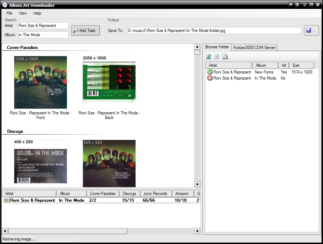Open the View menu
The width and height of the screenshot is (323, 244).
click(23, 13)
